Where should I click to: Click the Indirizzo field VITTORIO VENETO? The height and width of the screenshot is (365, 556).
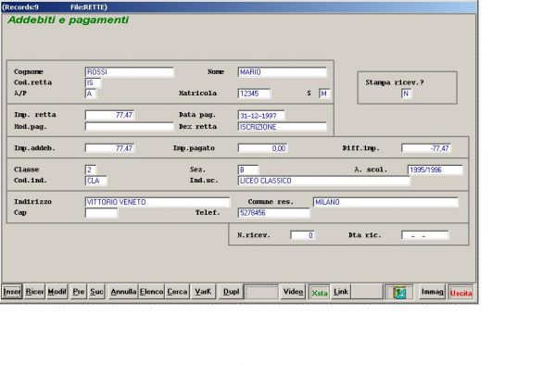coord(158,202)
